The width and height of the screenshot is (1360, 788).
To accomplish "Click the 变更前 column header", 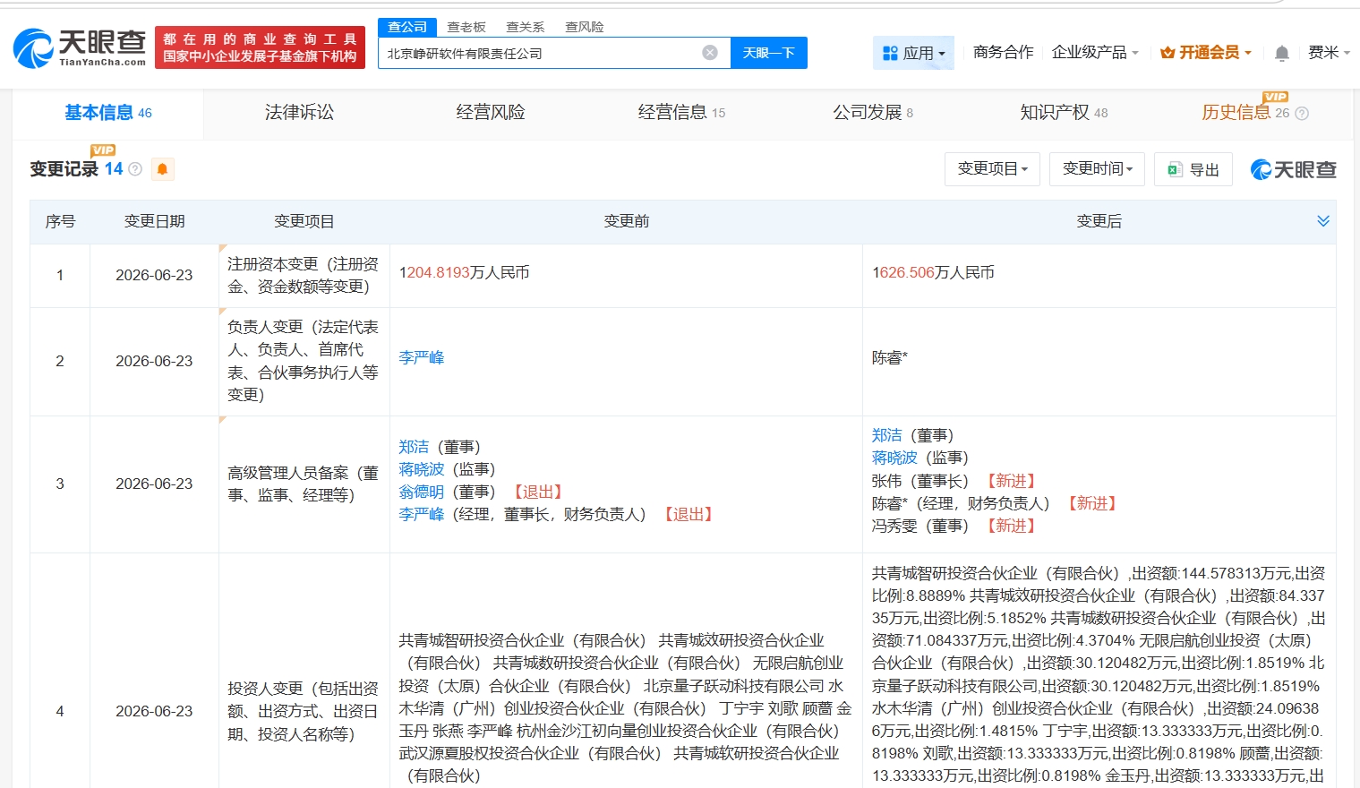I will pyautogui.click(x=626, y=221).
